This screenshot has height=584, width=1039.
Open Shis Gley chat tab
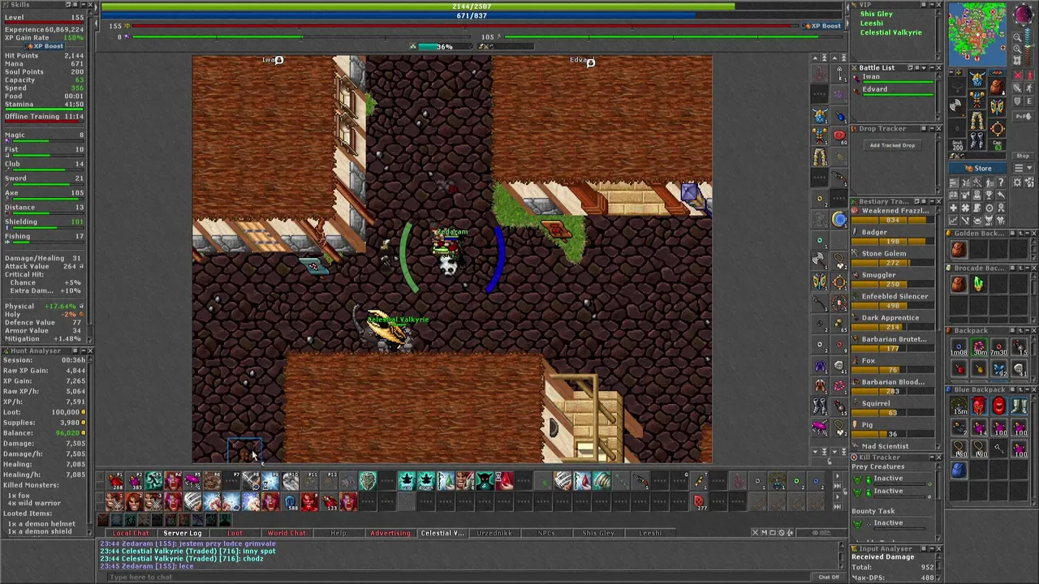tap(598, 533)
